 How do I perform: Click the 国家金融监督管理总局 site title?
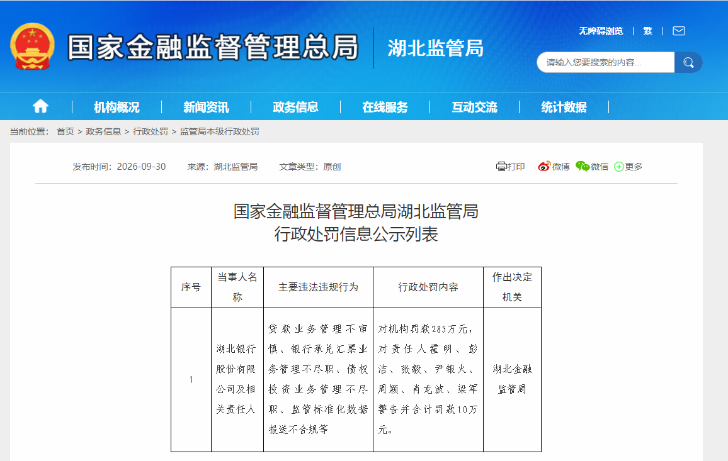[213, 47]
